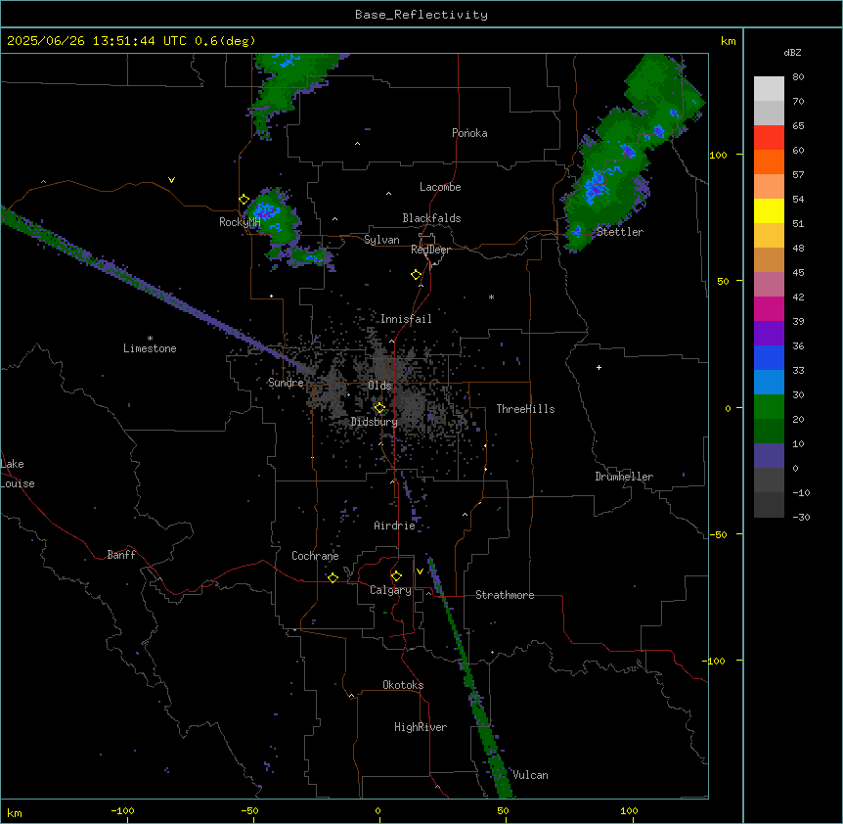843x824 pixels.
Task: Pick the magenta 39-42 dBZ legend swatch
Action: [769, 308]
